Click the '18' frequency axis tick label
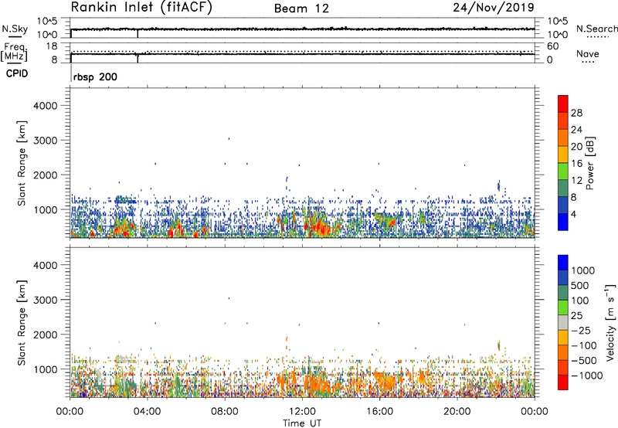Screen dimensions: 618x428 coord(53,46)
